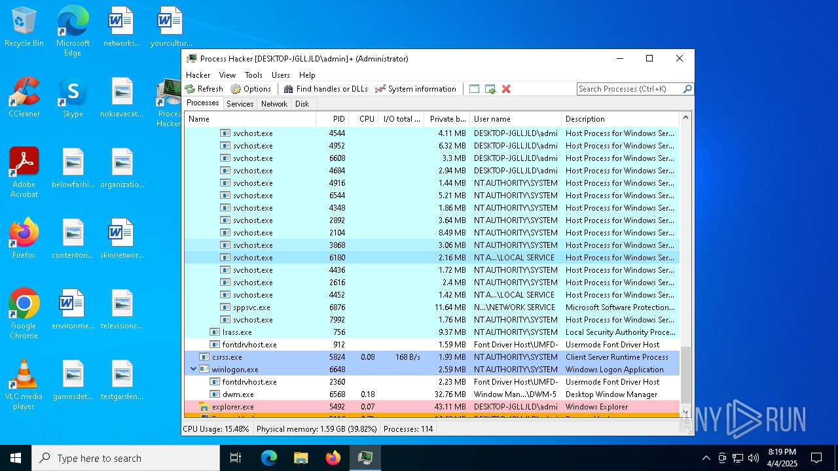Select the nokiavacat image file icon
The image size is (838, 471).
[x=122, y=98]
